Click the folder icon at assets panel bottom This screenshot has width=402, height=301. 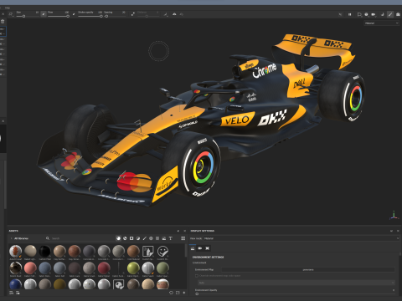tap(178, 293)
